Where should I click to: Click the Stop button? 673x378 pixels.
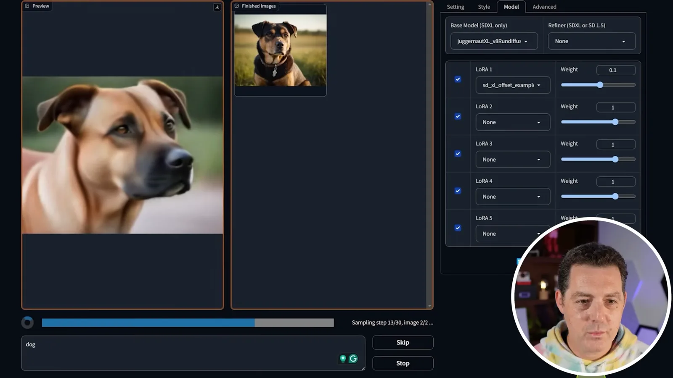(x=403, y=363)
